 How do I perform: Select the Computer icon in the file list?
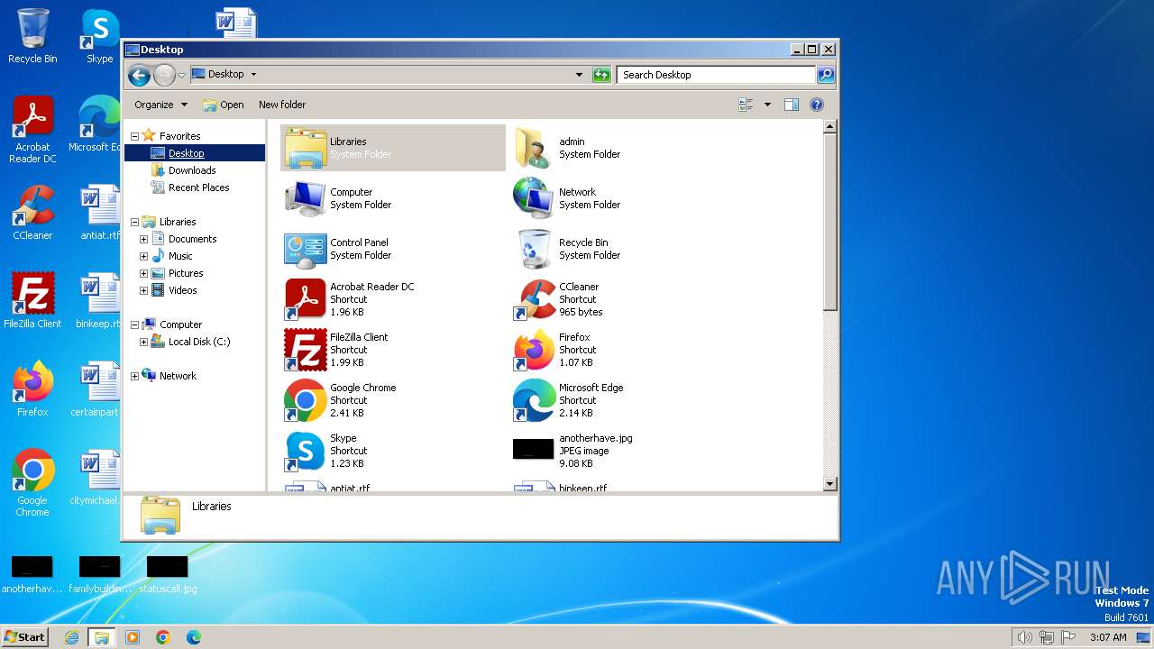(306, 198)
